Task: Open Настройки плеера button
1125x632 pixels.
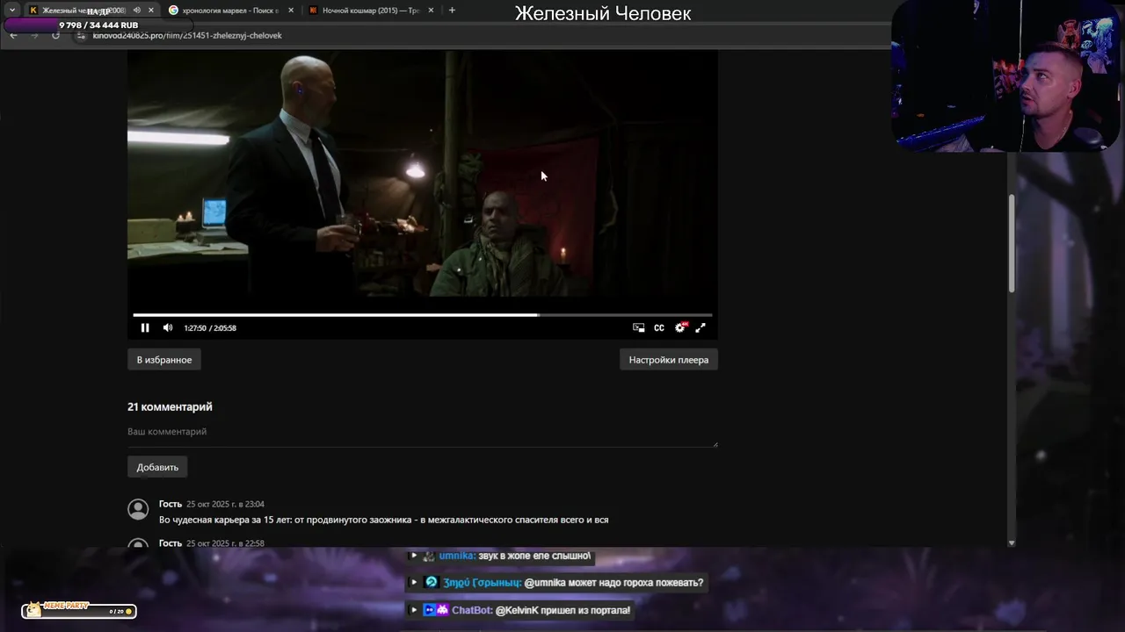Action: click(669, 360)
